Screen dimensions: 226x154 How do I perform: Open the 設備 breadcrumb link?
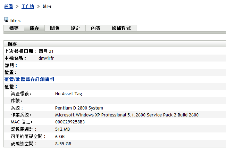(9, 6)
